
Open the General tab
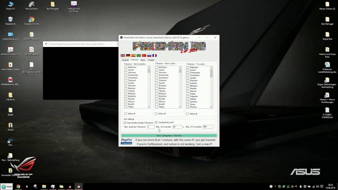(125, 60)
